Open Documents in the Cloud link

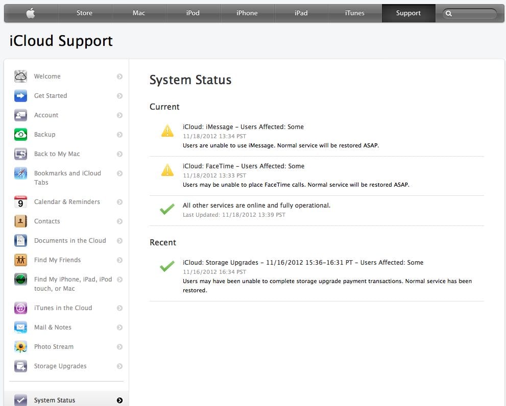(70, 241)
